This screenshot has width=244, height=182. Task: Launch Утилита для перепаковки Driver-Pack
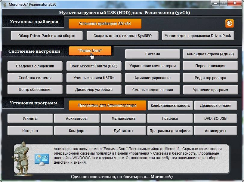[198, 35]
